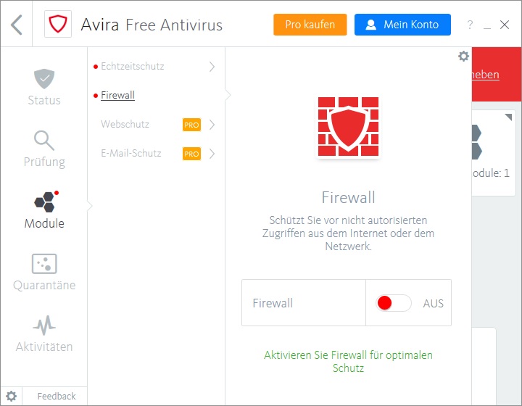This screenshot has height=406, width=522.
Task: Click the Pro kaufen button
Action: pyautogui.click(x=310, y=25)
